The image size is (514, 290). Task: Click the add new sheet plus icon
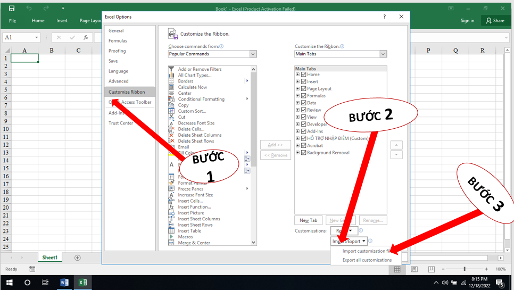click(78, 258)
